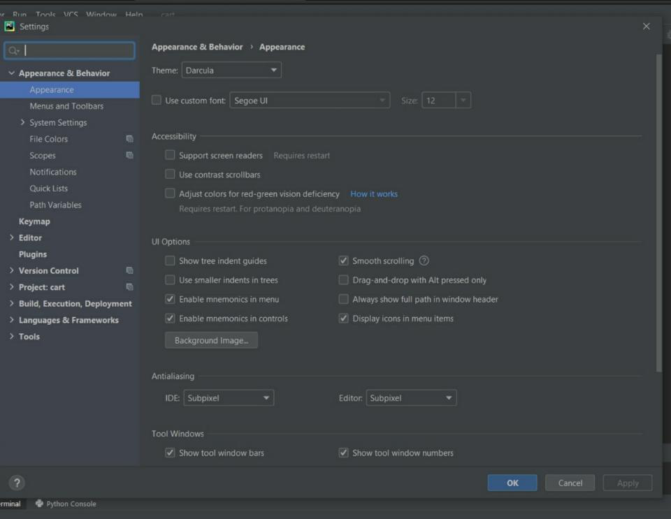671x519 pixels.
Task: Click the settings panel vertical scrollbar
Action: (x=658, y=210)
